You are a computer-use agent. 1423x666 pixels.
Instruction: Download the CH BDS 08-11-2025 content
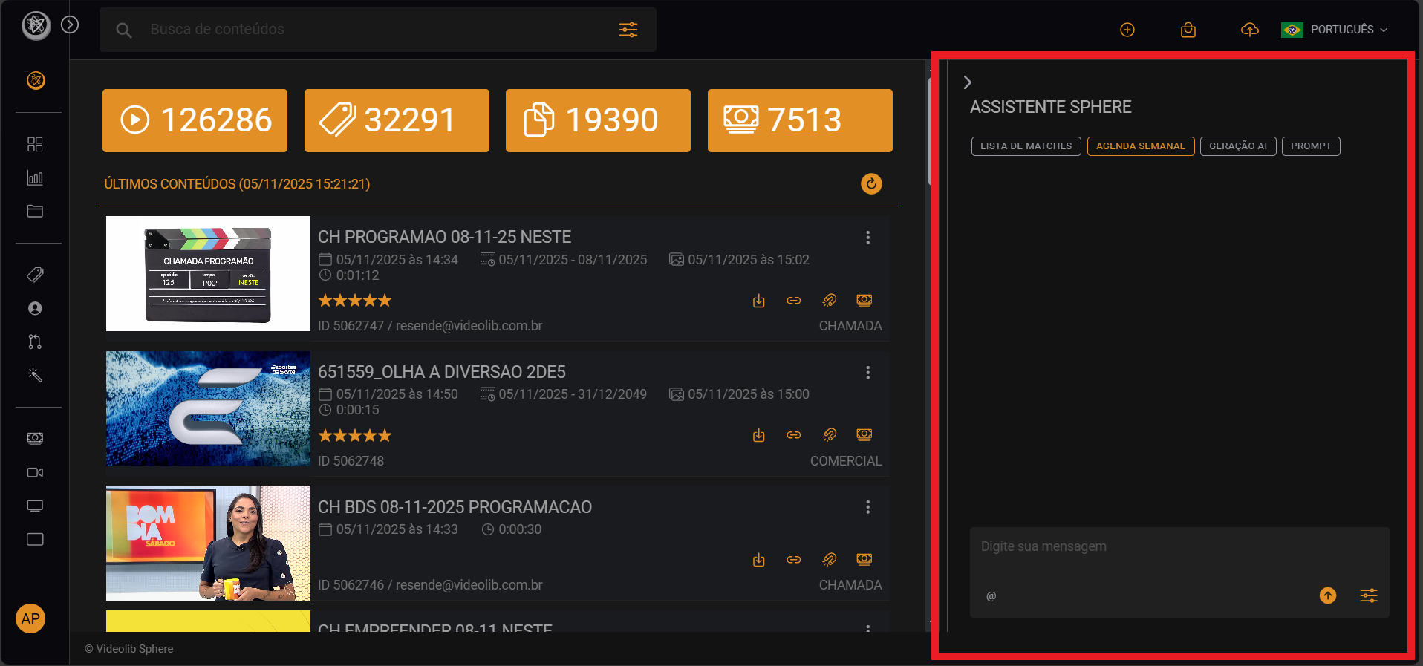(x=758, y=560)
